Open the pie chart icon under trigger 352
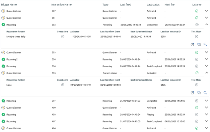The image size is (210, 132). [193, 44]
